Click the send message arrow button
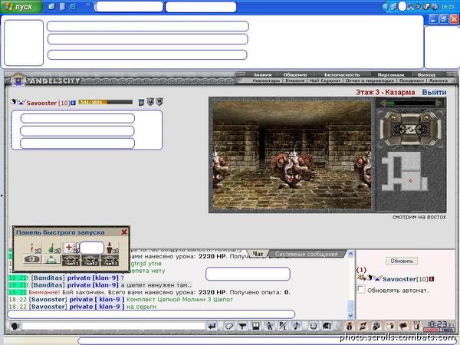This screenshot has width=460, height=345. pos(212,326)
